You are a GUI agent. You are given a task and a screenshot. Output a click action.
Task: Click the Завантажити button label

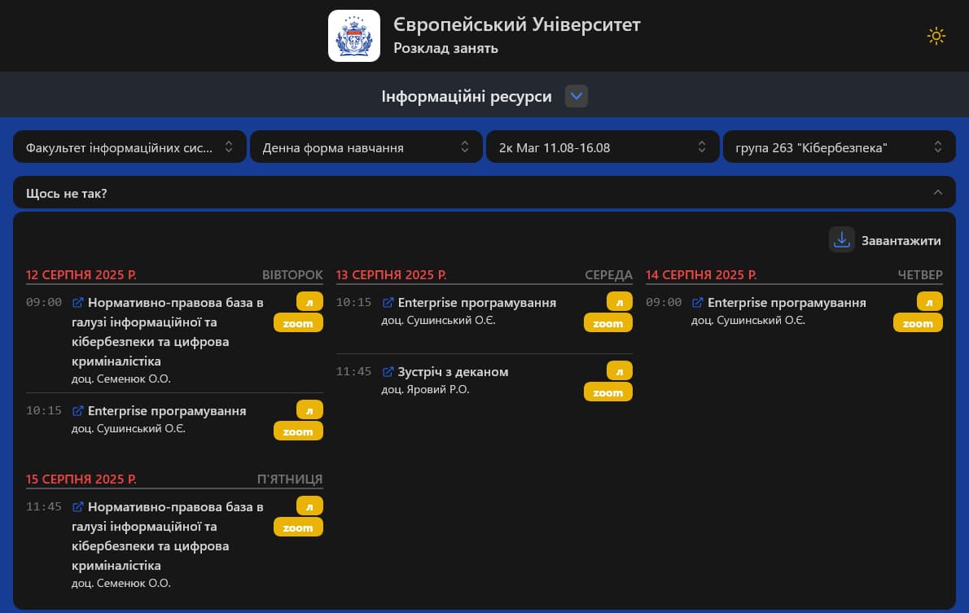(x=901, y=241)
